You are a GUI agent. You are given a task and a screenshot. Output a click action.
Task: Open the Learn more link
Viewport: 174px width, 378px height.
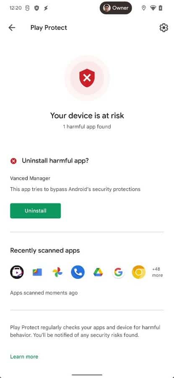[24, 357]
